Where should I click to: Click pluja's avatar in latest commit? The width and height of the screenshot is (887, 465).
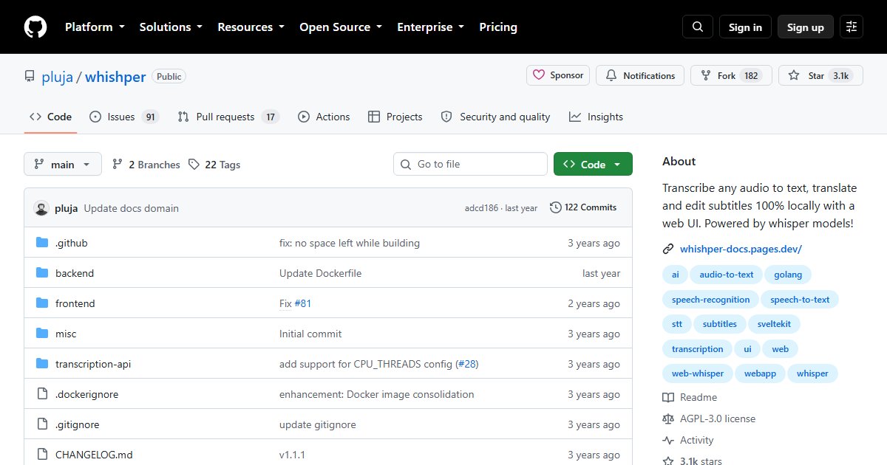(x=41, y=208)
